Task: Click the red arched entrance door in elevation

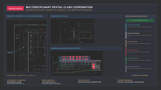Action: pos(93,66)
